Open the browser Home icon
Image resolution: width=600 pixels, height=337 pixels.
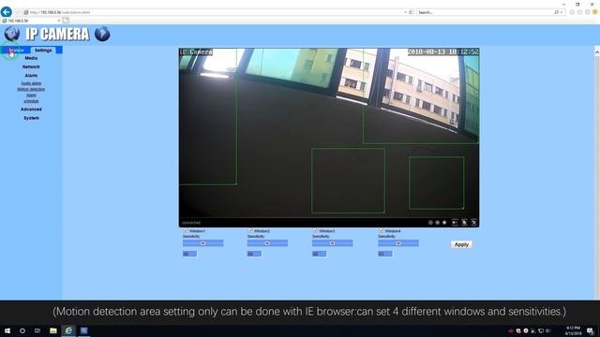tap(572, 12)
